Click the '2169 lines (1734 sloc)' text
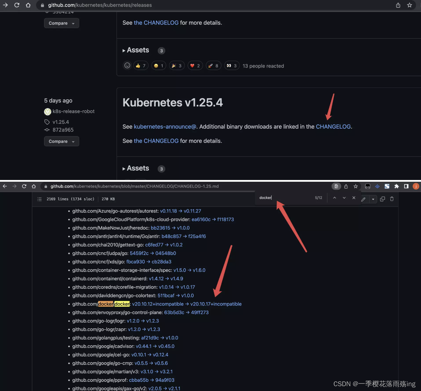This screenshot has width=421, height=391. point(71,199)
